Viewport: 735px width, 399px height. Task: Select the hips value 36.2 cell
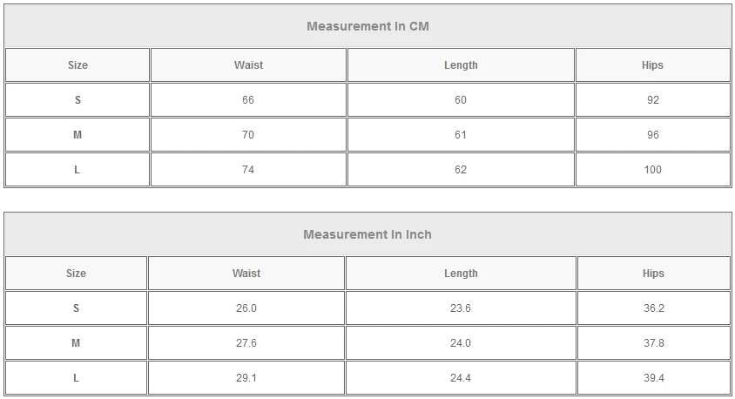pyautogui.click(x=653, y=308)
